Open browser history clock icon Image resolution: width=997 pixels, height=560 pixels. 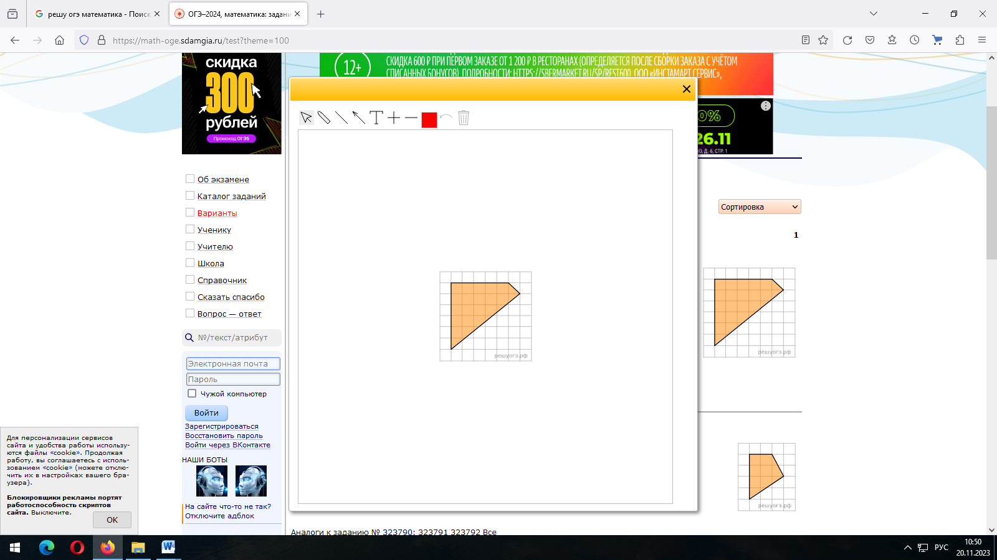pos(914,40)
